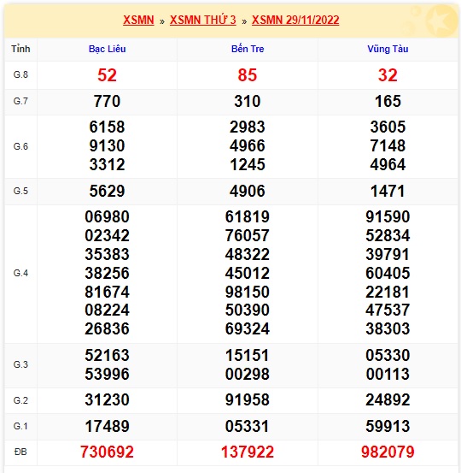Click G.3 number 53996
The height and width of the screenshot is (473, 461).
[x=107, y=375]
